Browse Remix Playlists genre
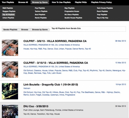This screenshot has width=129, height=118. click(x=41, y=18)
